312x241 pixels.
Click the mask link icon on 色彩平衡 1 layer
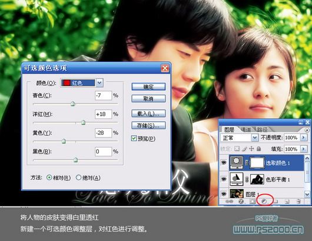247,179
